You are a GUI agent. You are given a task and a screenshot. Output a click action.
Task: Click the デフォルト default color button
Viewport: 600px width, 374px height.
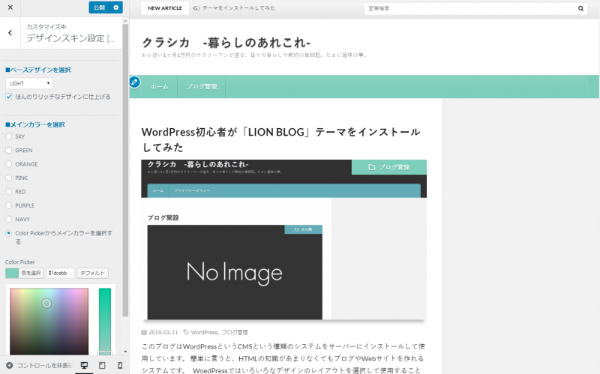(x=92, y=273)
